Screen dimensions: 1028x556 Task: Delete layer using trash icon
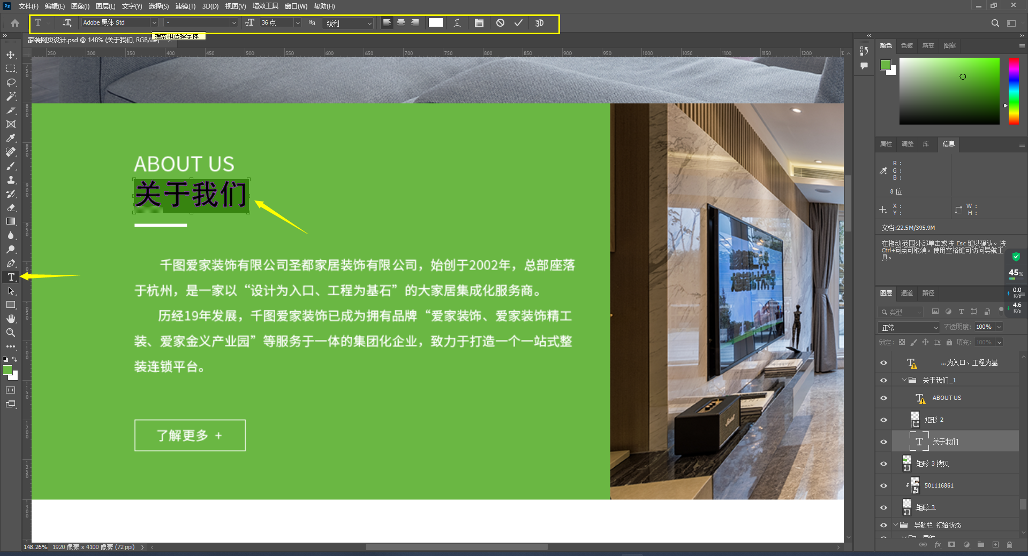point(1009,545)
